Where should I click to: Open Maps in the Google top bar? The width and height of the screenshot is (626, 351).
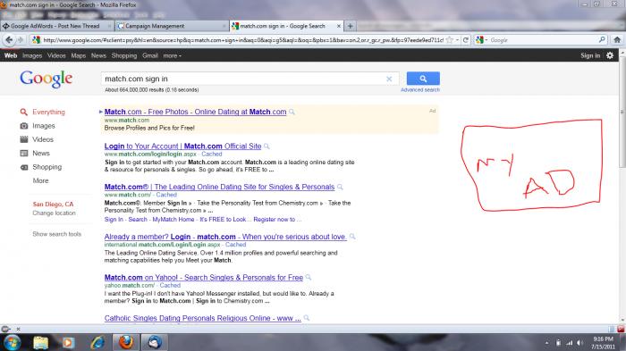(79, 56)
